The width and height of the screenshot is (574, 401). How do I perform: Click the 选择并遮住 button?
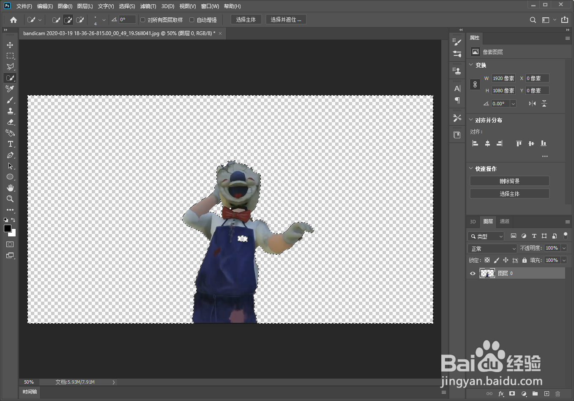click(286, 20)
